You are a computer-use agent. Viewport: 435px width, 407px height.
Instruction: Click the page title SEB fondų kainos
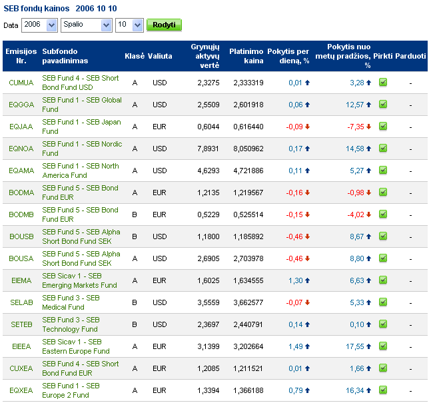tap(37, 9)
